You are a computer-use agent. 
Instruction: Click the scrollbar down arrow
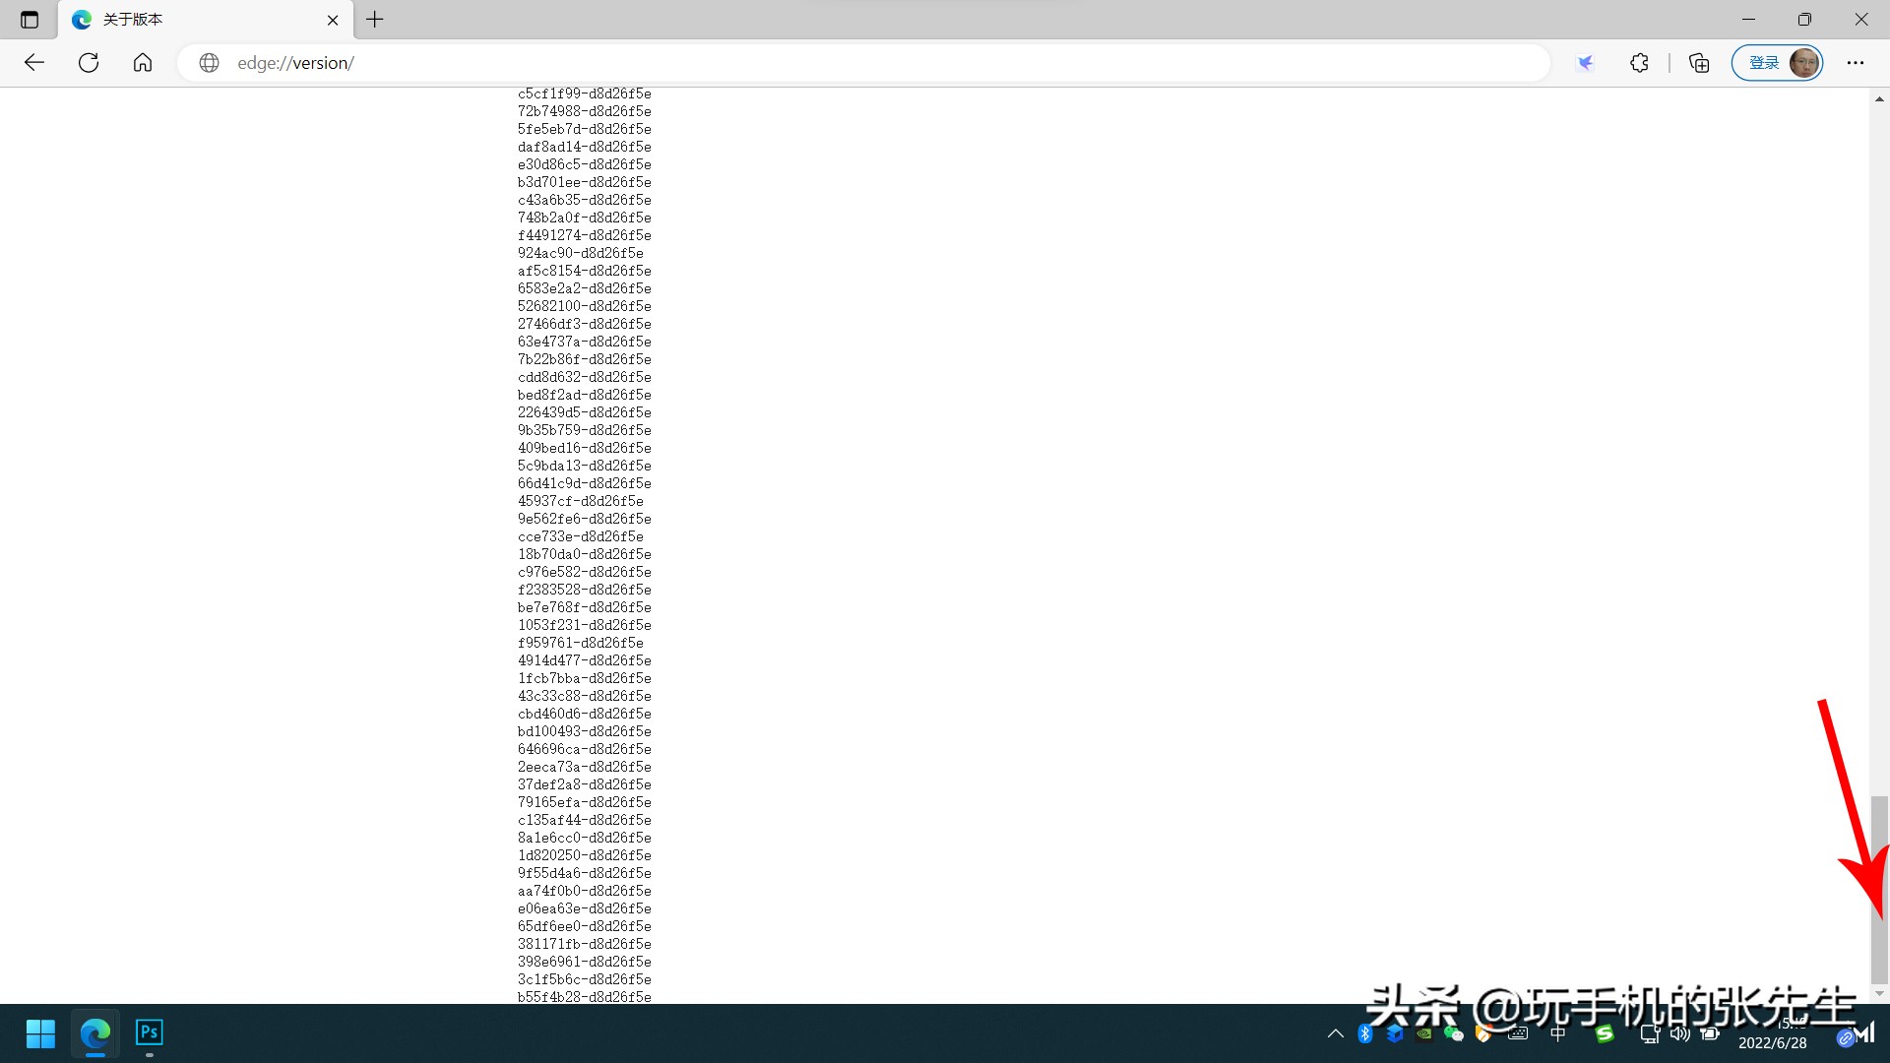pyautogui.click(x=1879, y=993)
